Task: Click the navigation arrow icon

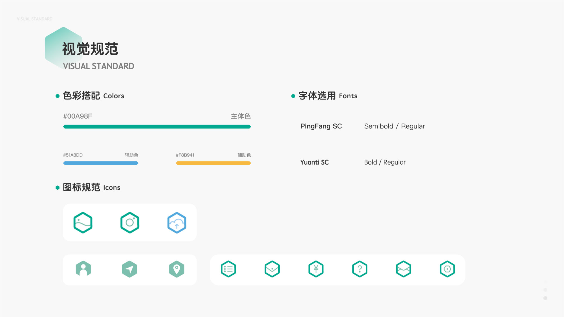Action: pos(129,269)
